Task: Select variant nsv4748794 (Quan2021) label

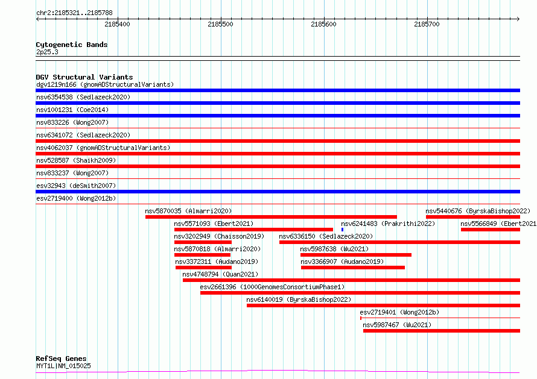Action: (220, 274)
